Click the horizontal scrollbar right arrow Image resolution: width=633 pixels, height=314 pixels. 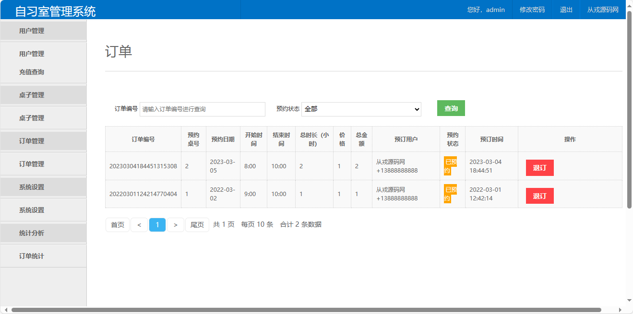click(x=621, y=310)
